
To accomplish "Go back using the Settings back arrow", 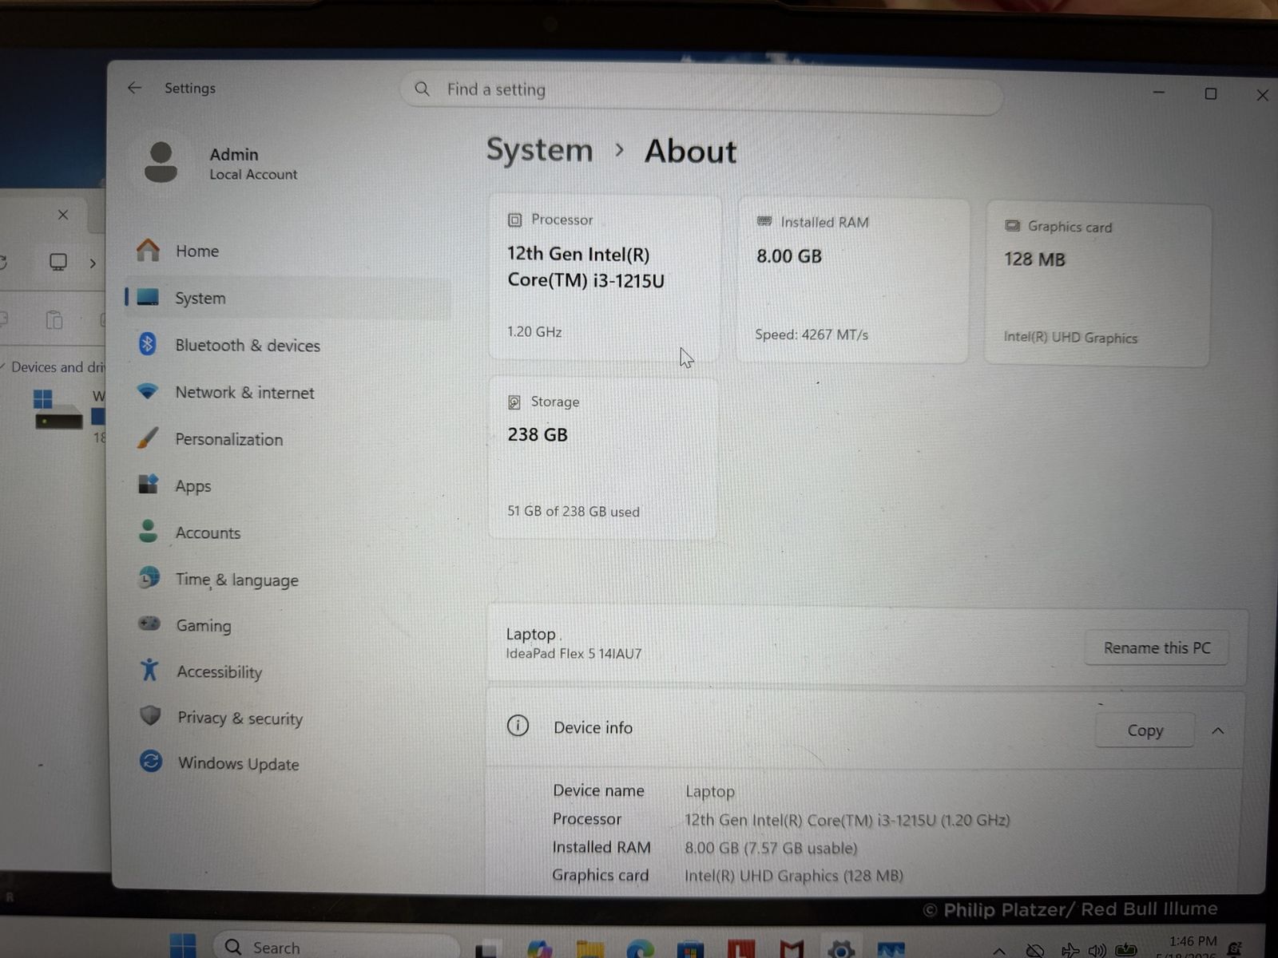I will (x=134, y=88).
